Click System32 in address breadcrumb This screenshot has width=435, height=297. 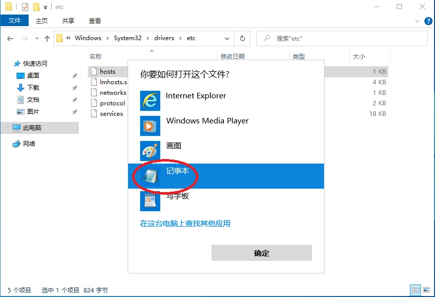pos(128,38)
